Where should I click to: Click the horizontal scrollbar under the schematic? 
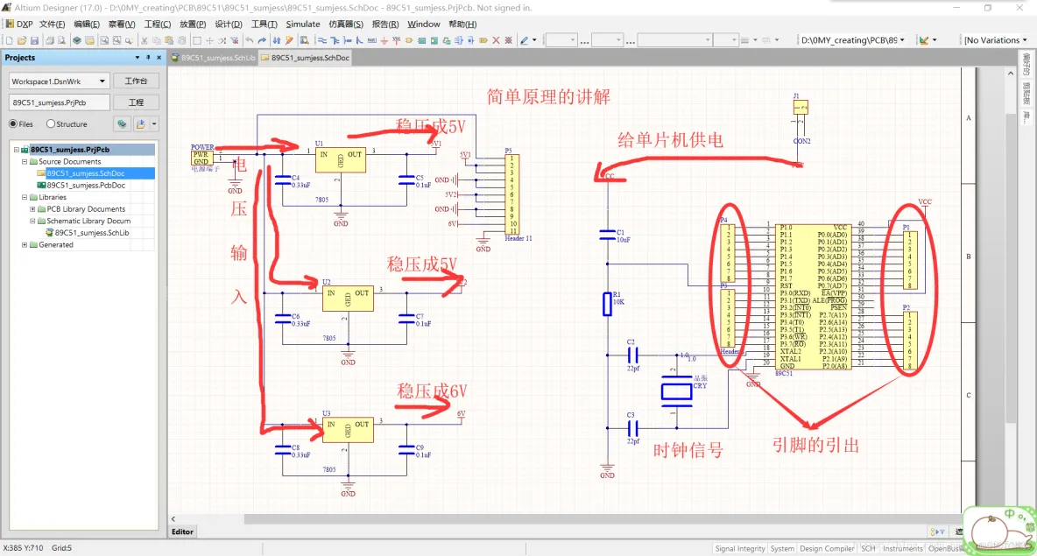coord(602,519)
